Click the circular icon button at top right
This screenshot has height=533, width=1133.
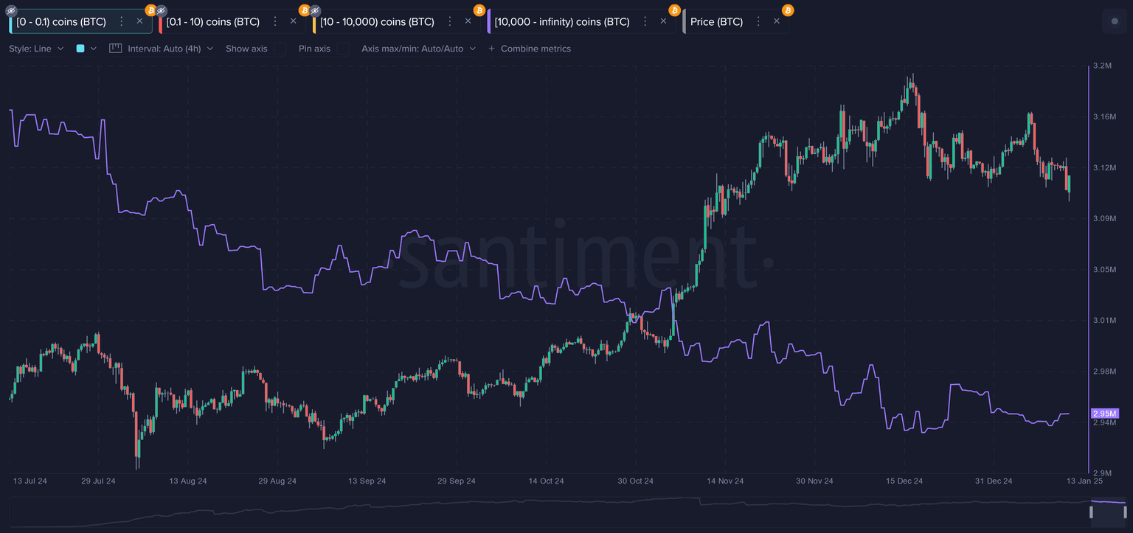click(x=1115, y=21)
